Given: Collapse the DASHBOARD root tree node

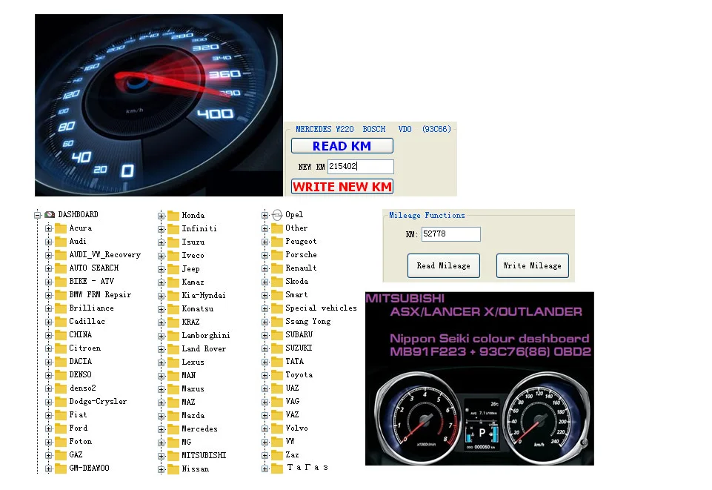Looking at the screenshot, I should click(38, 215).
